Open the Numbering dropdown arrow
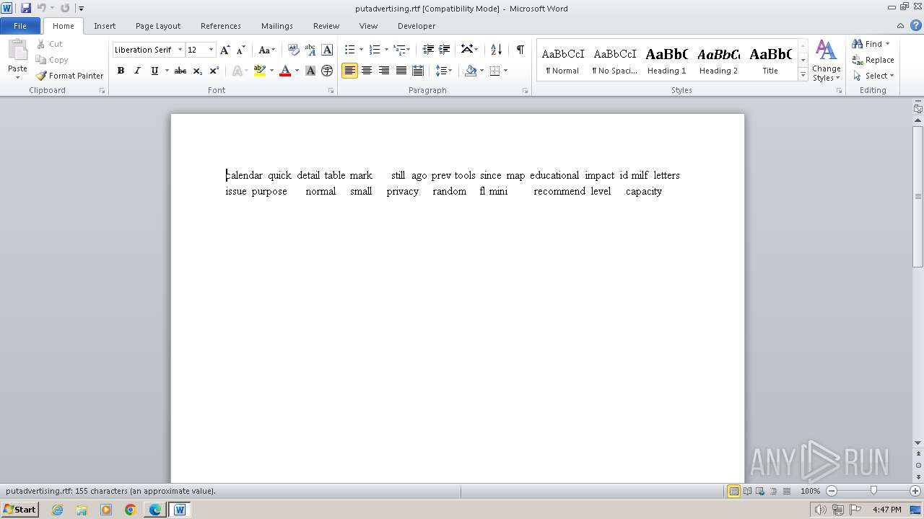The height and width of the screenshot is (519, 924). (x=386, y=50)
